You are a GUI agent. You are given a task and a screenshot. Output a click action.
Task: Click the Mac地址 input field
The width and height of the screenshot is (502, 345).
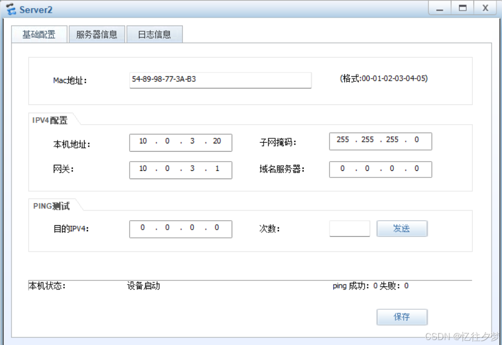tap(220, 80)
